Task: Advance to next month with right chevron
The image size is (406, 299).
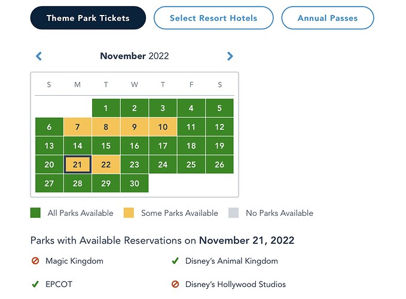Action: point(230,56)
